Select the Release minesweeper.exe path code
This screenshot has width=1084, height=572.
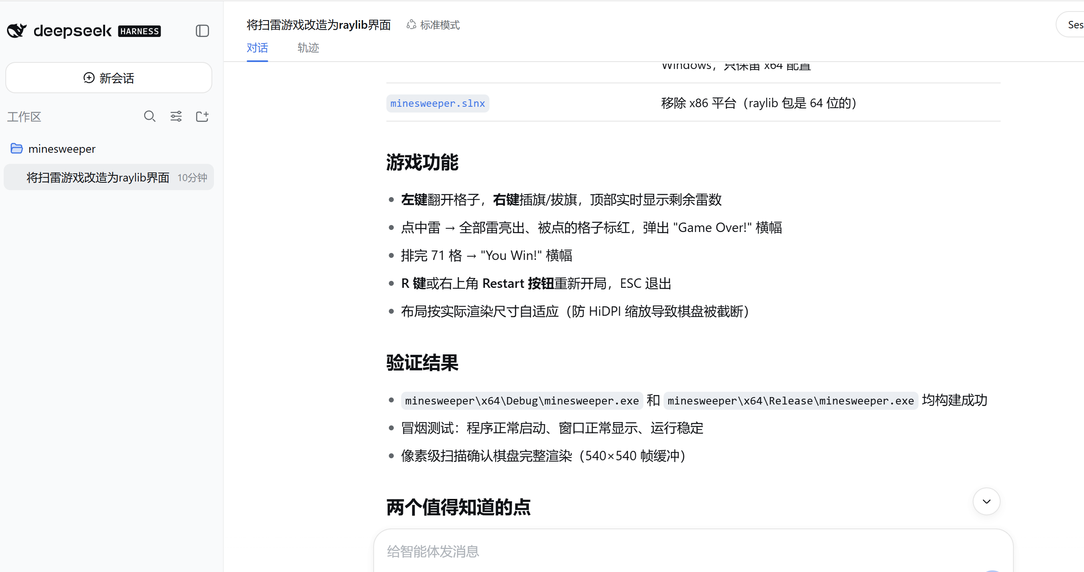coord(791,401)
